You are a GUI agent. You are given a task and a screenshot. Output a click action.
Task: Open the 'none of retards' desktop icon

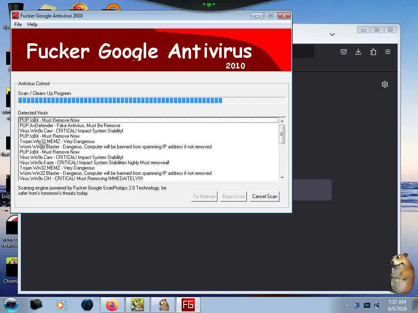[x=10, y=231]
